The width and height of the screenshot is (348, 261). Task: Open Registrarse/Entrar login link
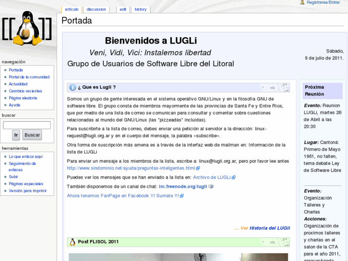tap(323, 2)
